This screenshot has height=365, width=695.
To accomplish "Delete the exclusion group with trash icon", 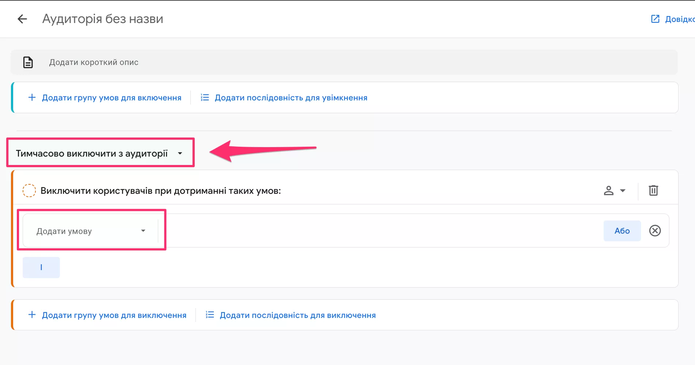I will coord(653,191).
